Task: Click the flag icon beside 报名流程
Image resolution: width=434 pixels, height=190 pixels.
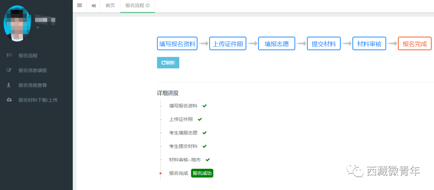Action: tap(9, 55)
